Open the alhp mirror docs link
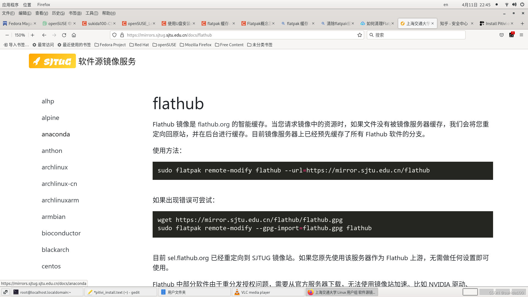The height and width of the screenshot is (297, 528). 48,101
